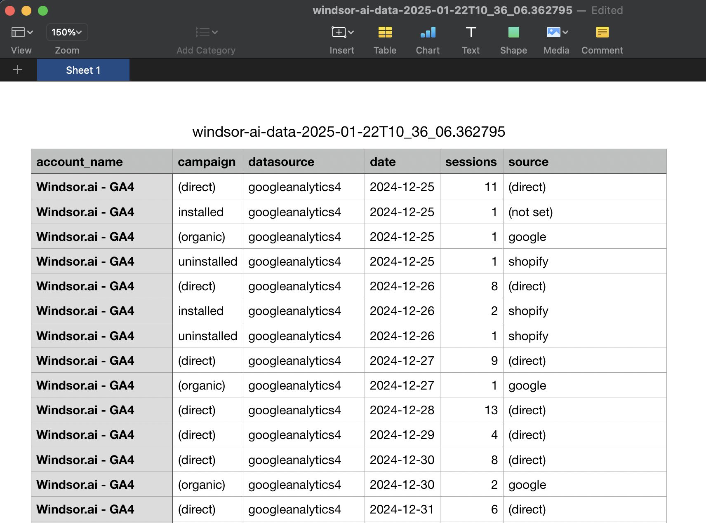Select the sessions cell showing 13
The image size is (706, 523).
472,410
